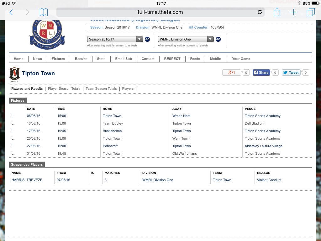Click the Google +1 sharing icon
321x241 pixels.
tap(232, 72)
